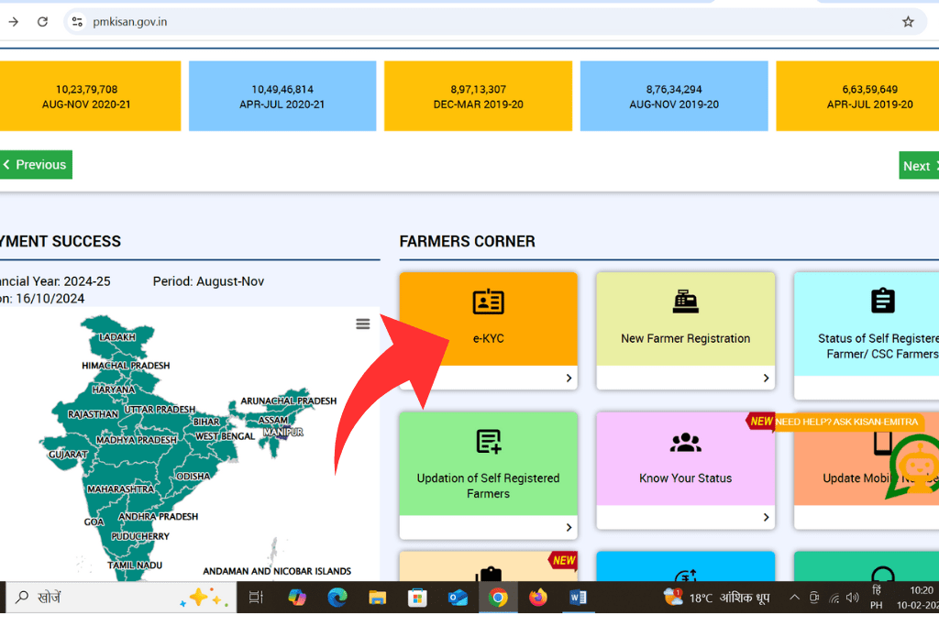Show hidden system tray icons
The width and height of the screenshot is (939, 626).
coord(794,598)
